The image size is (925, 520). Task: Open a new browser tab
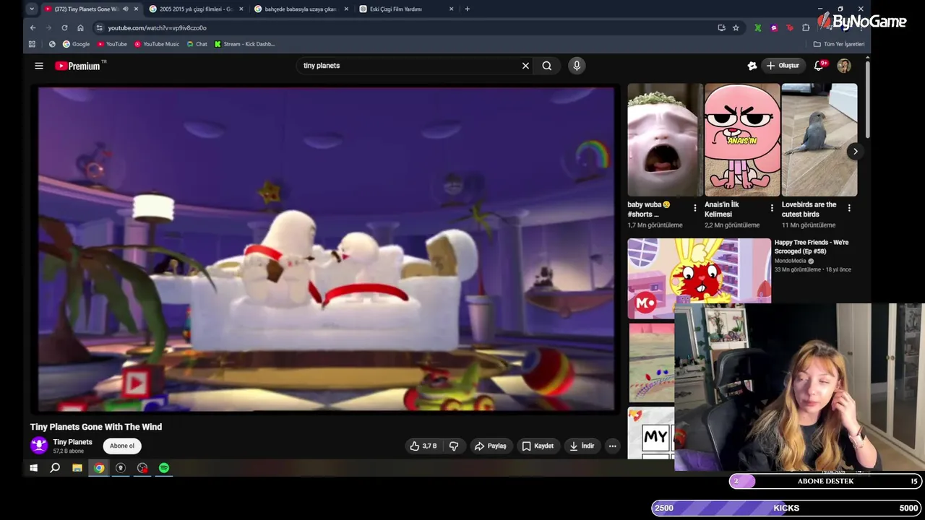point(467,9)
